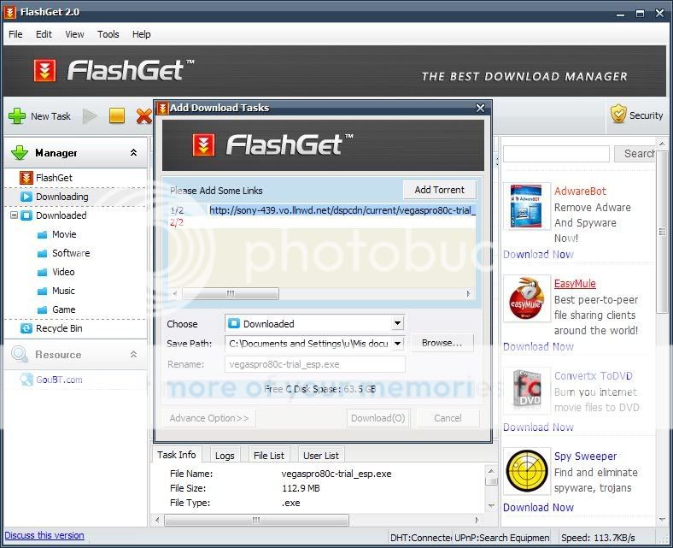The height and width of the screenshot is (548, 673).
Task: Close the Add Download Tasks dialog
Action: click(481, 108)
